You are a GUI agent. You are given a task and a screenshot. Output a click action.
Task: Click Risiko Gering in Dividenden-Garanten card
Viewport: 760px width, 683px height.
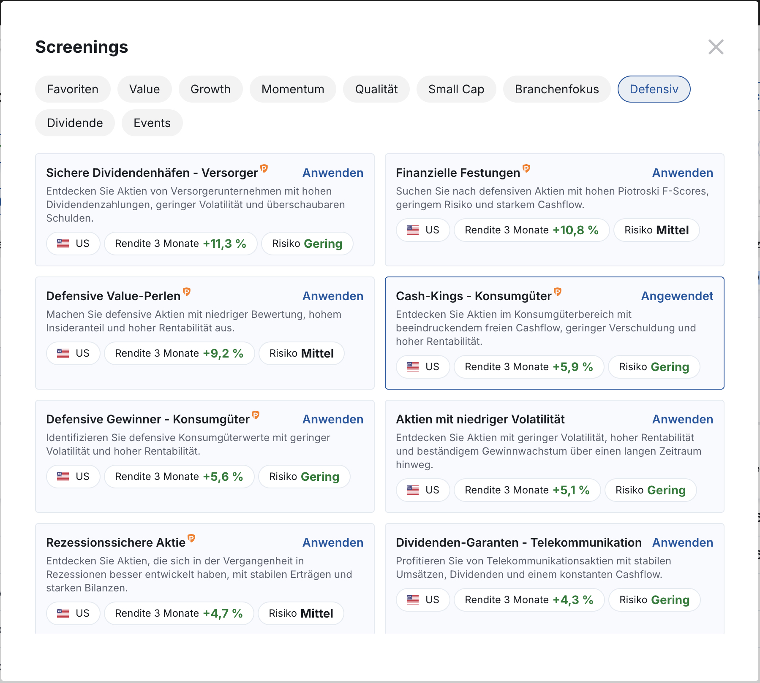654,600
